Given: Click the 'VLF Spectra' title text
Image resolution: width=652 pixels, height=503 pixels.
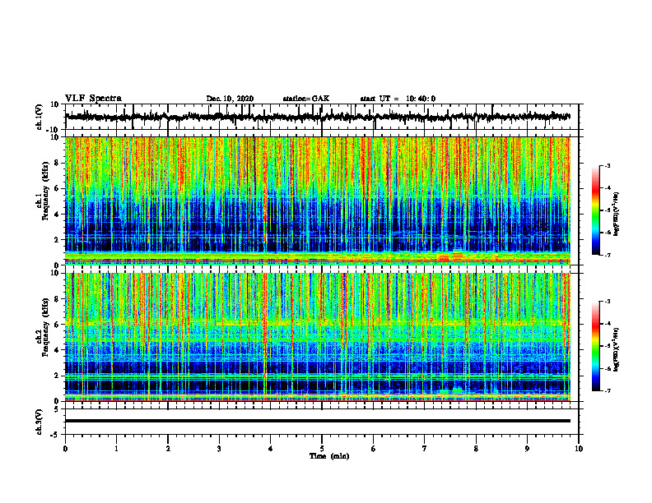Looking at the screenshot, I should point(93,99).
